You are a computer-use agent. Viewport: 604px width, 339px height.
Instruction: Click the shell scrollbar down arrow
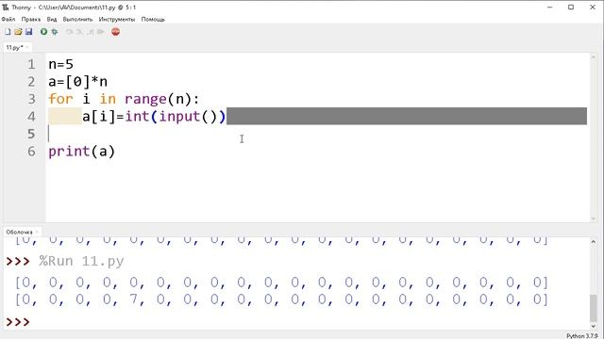coord(594,326)
